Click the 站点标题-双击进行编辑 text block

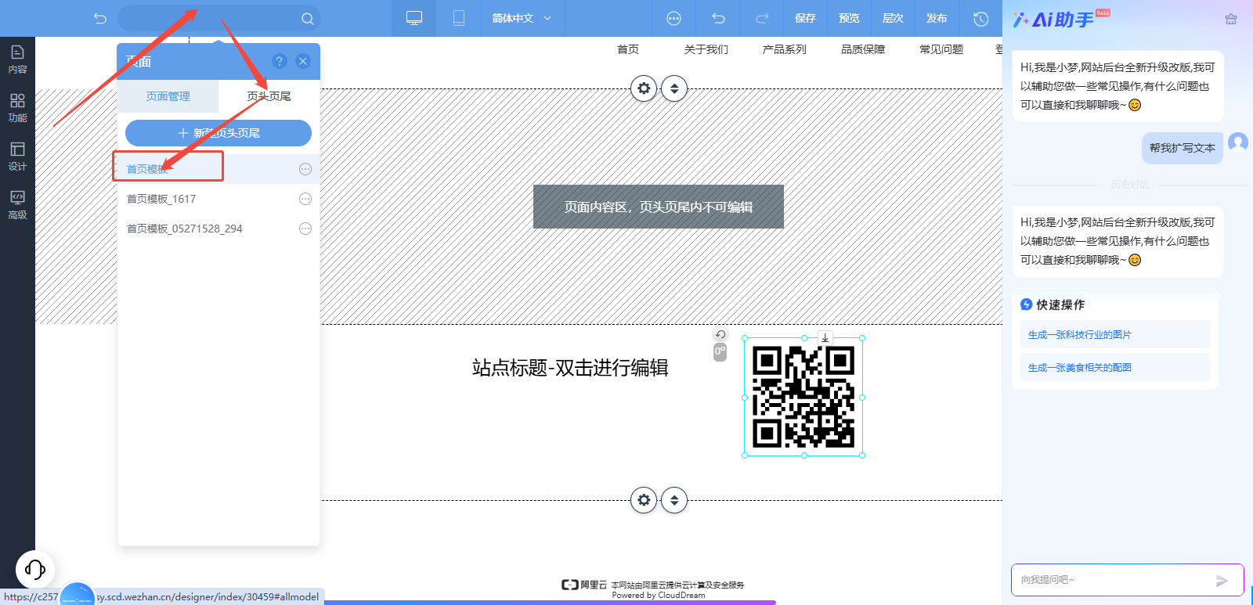pyautogui.click(x=570, y=368)
